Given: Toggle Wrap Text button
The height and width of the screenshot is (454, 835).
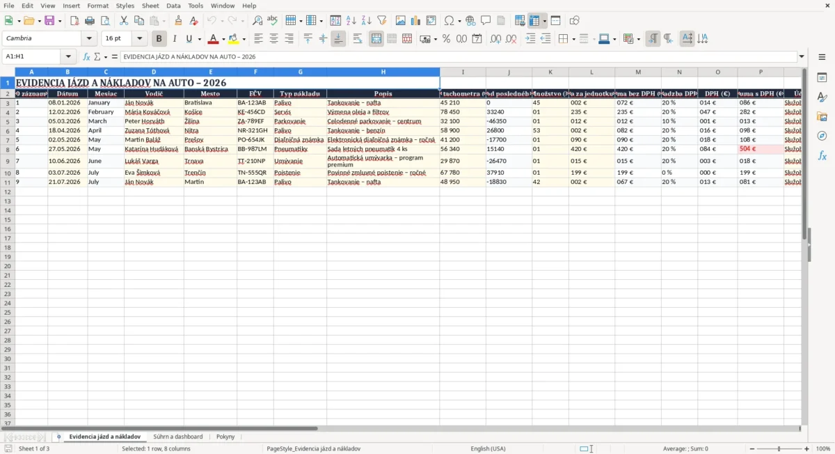Looking at the screenshot, I should (358, 39).
